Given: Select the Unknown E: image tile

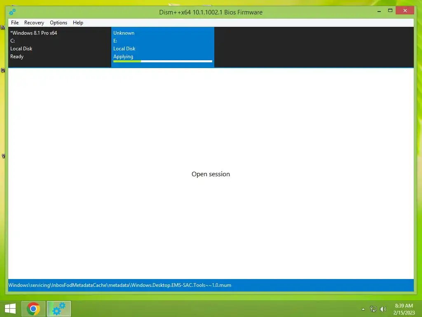Looking at the screenshot, I should point(162,47).
